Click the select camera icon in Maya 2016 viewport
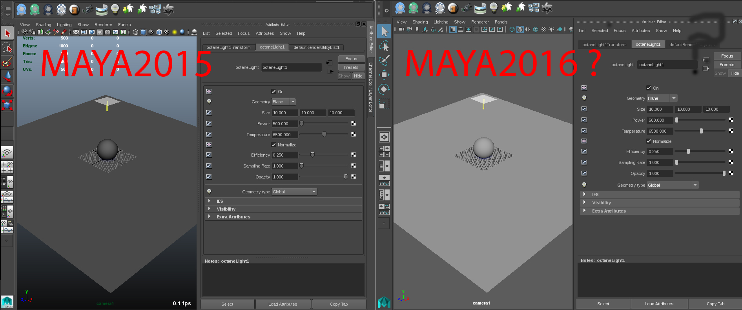This screenshot has height=310, width=742. pyautogui.click(x=401, y=29)
